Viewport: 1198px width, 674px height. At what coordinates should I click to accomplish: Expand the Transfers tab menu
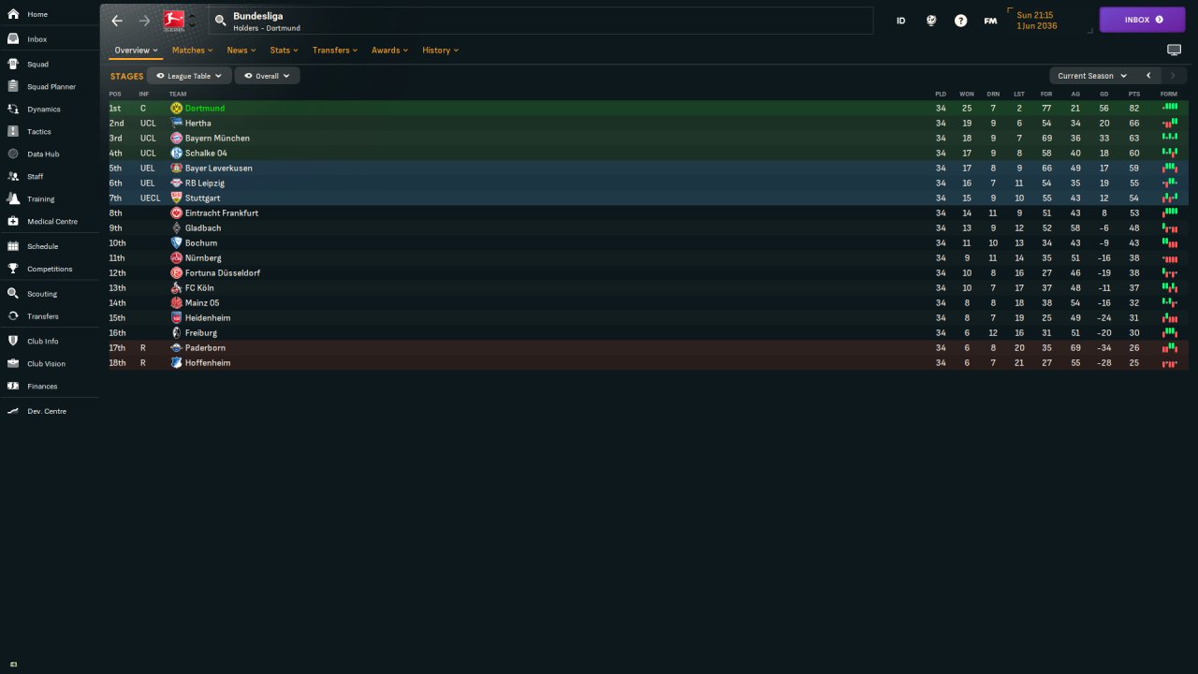335,51
